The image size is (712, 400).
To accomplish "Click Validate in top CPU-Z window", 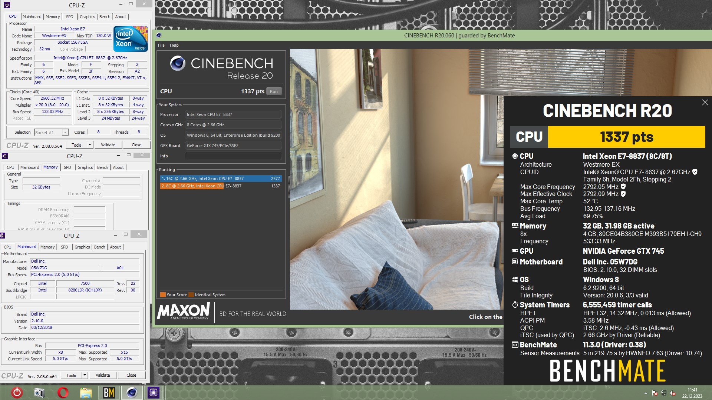I will coord(108,145).
